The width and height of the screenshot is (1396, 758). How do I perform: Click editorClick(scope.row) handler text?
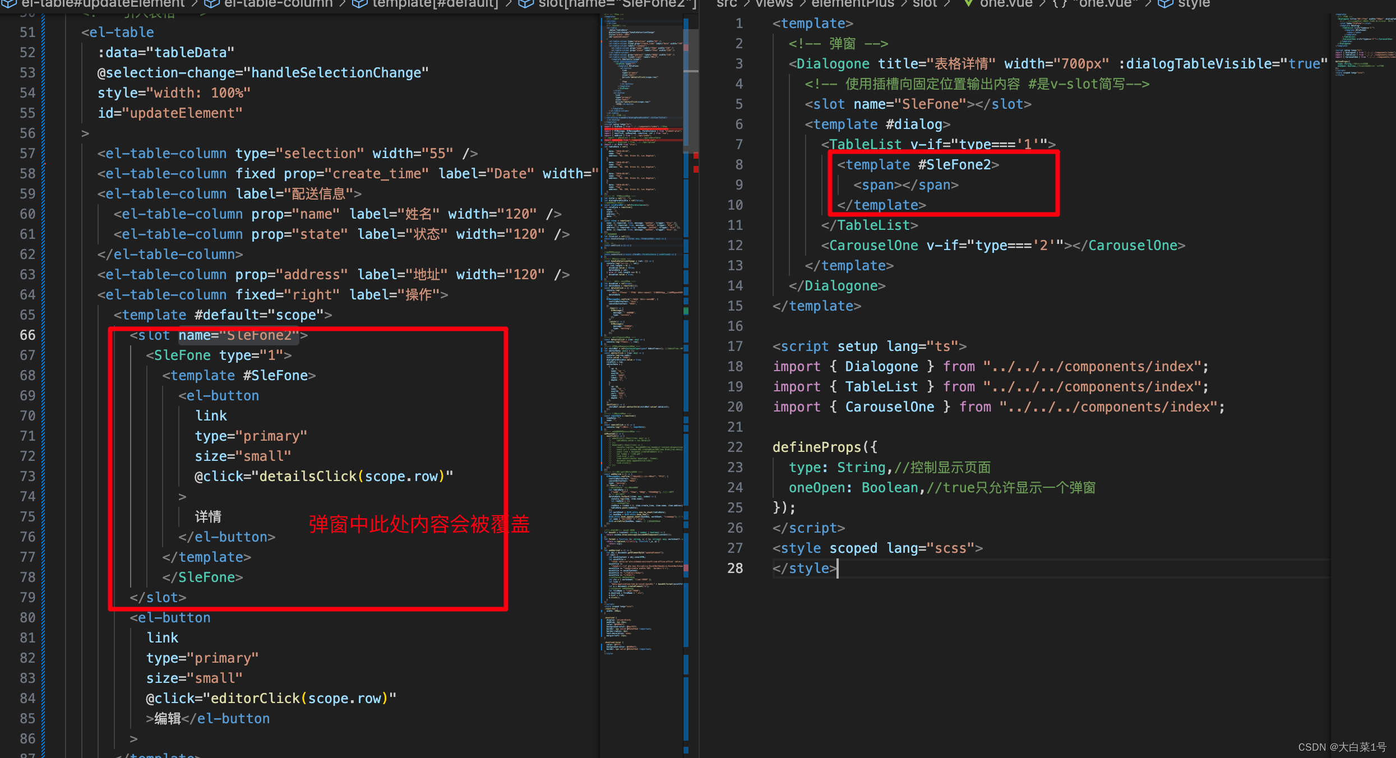299,699
